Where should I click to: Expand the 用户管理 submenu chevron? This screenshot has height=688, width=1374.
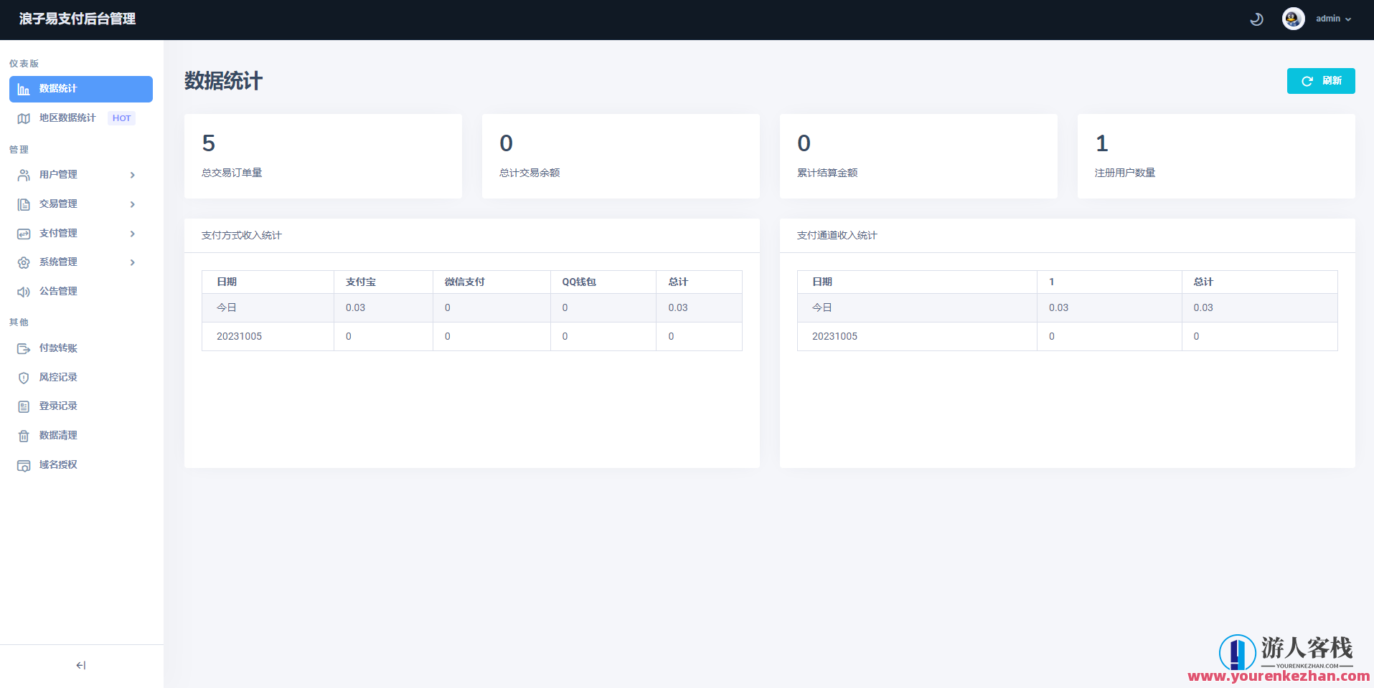click(133, 175)
